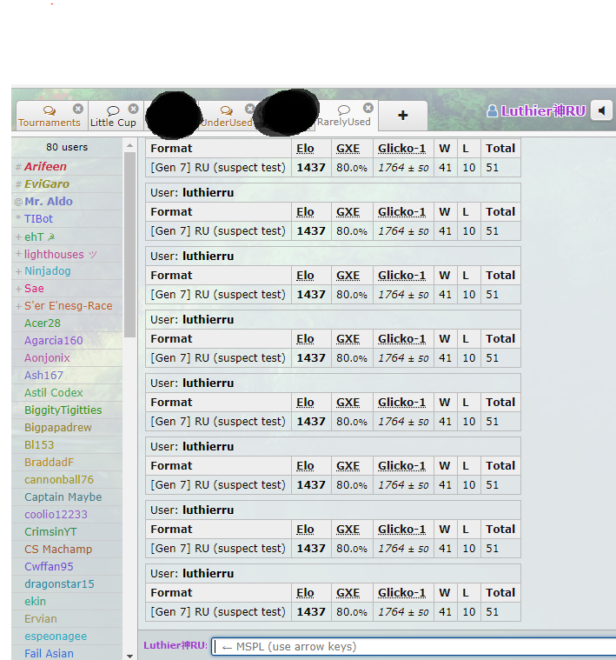Viewport: 616px width, 660px height.
Task: Close the Little Cup room tab
Action: coord(133,109)
